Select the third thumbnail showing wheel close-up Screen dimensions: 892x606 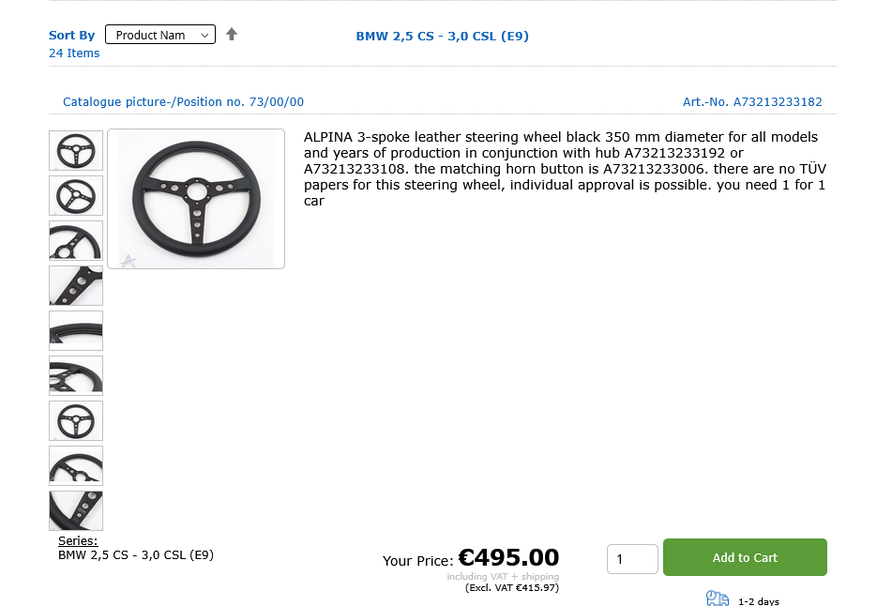pos(76,241)
